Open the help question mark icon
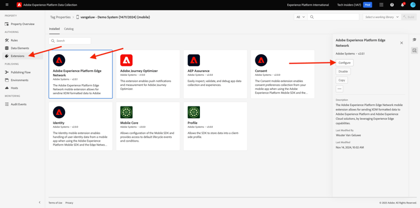The height and width of the screenshot is (208, 420). coord(392,5)
